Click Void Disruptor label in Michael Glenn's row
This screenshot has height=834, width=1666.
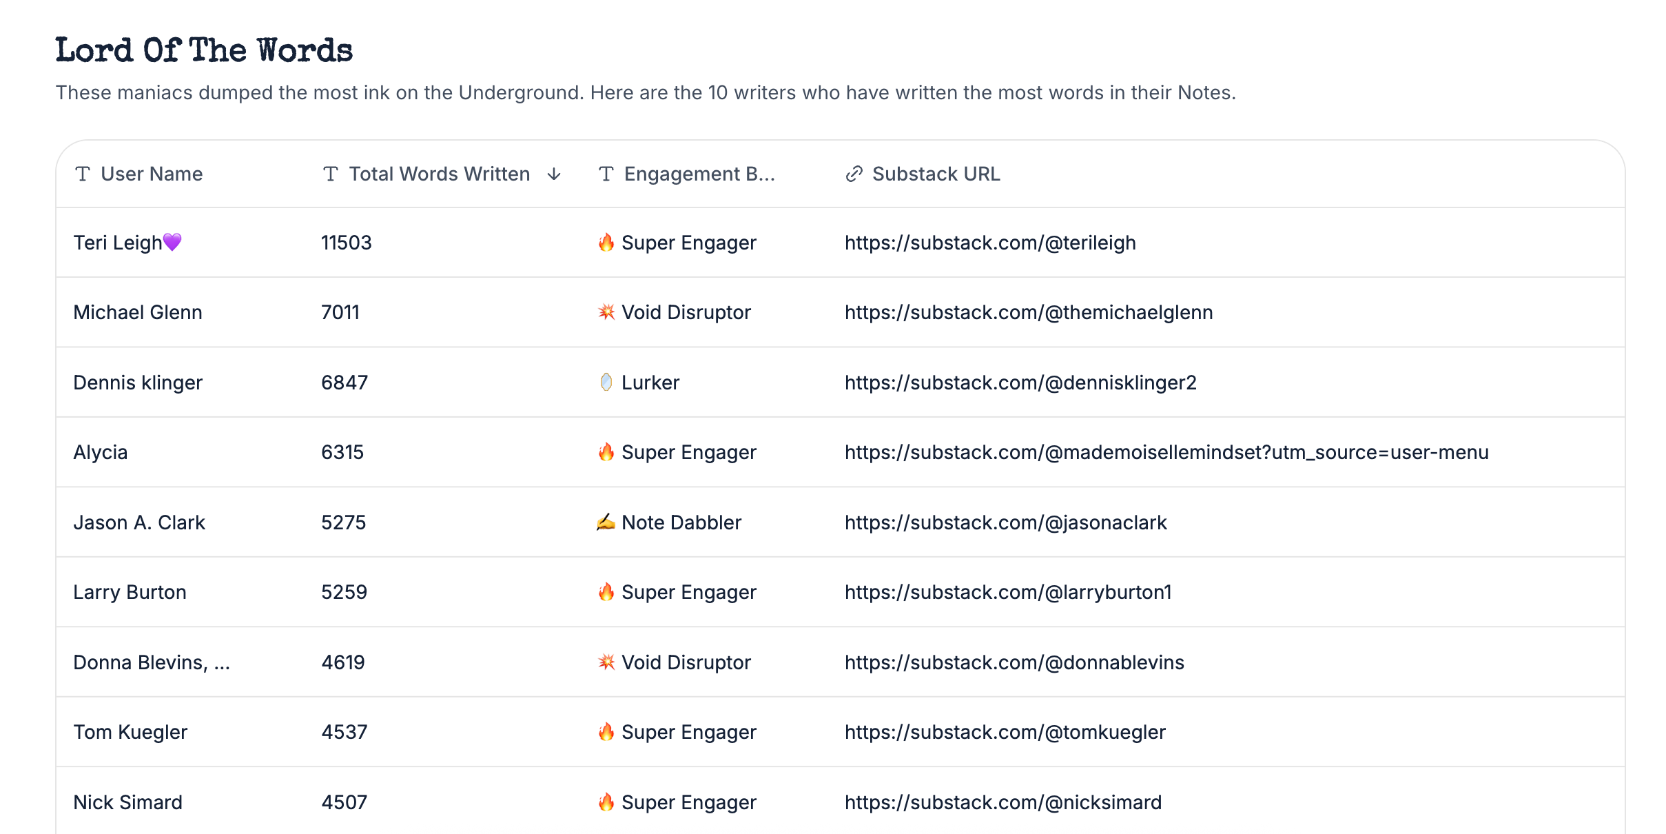(x=686, y=312)
